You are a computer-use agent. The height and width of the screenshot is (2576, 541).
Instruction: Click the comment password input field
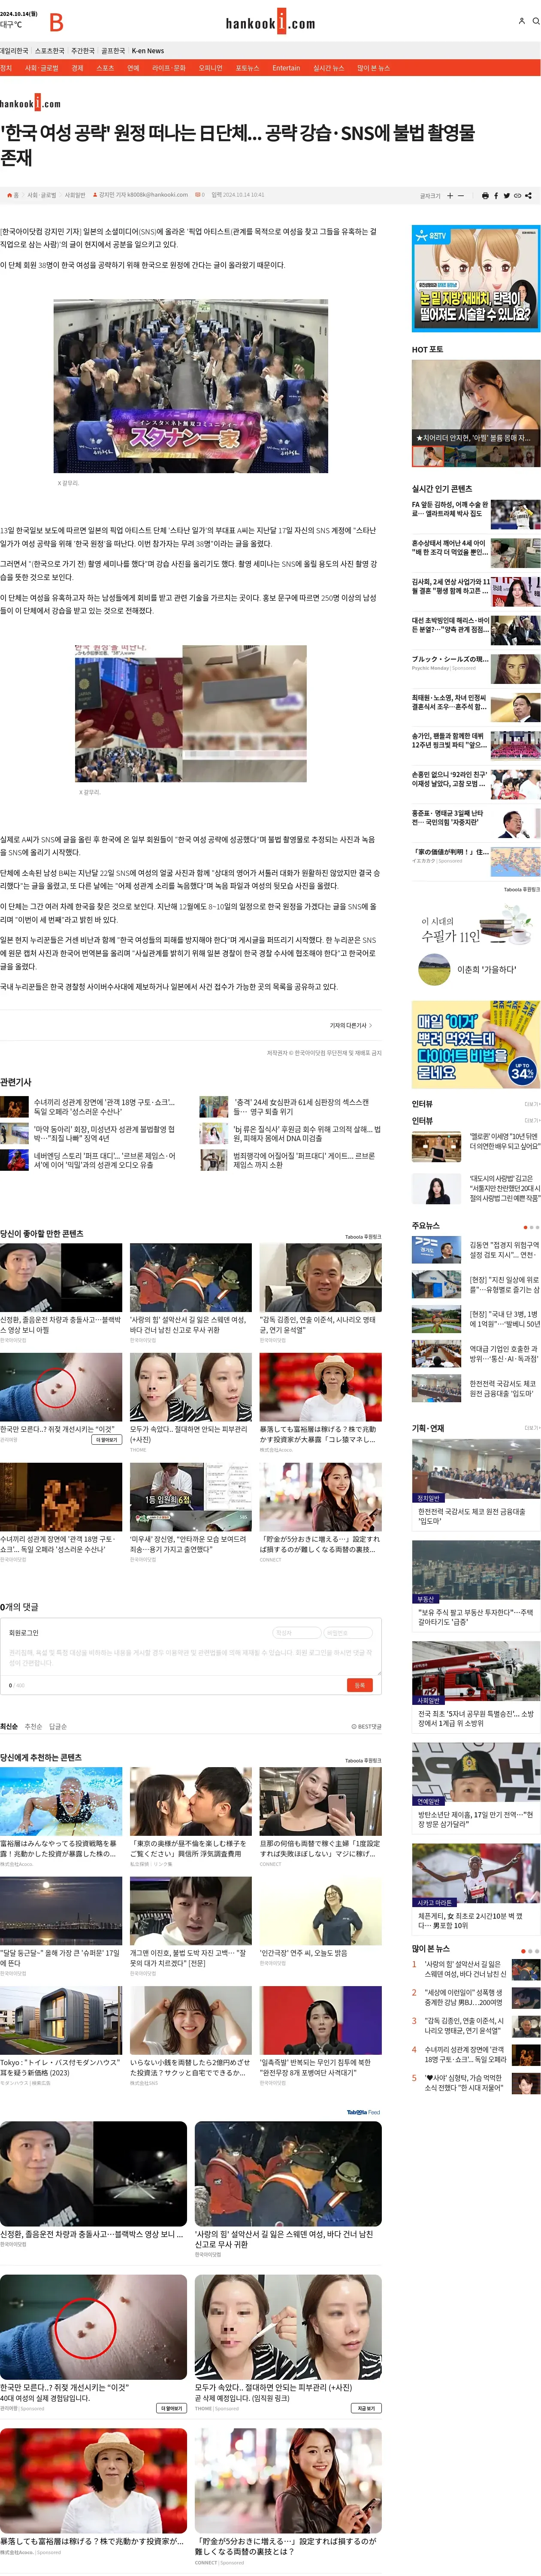point(349,1633)
